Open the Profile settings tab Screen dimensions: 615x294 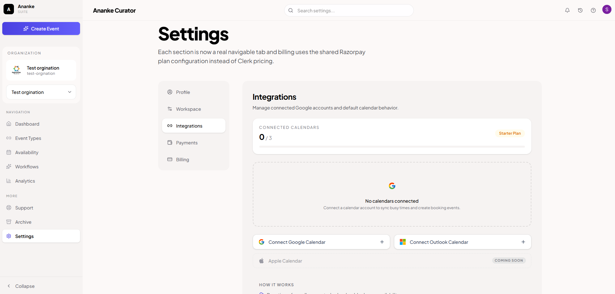click(194, 92)
